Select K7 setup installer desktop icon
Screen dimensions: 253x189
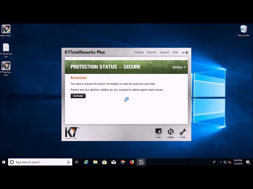(x=6, y=30)
